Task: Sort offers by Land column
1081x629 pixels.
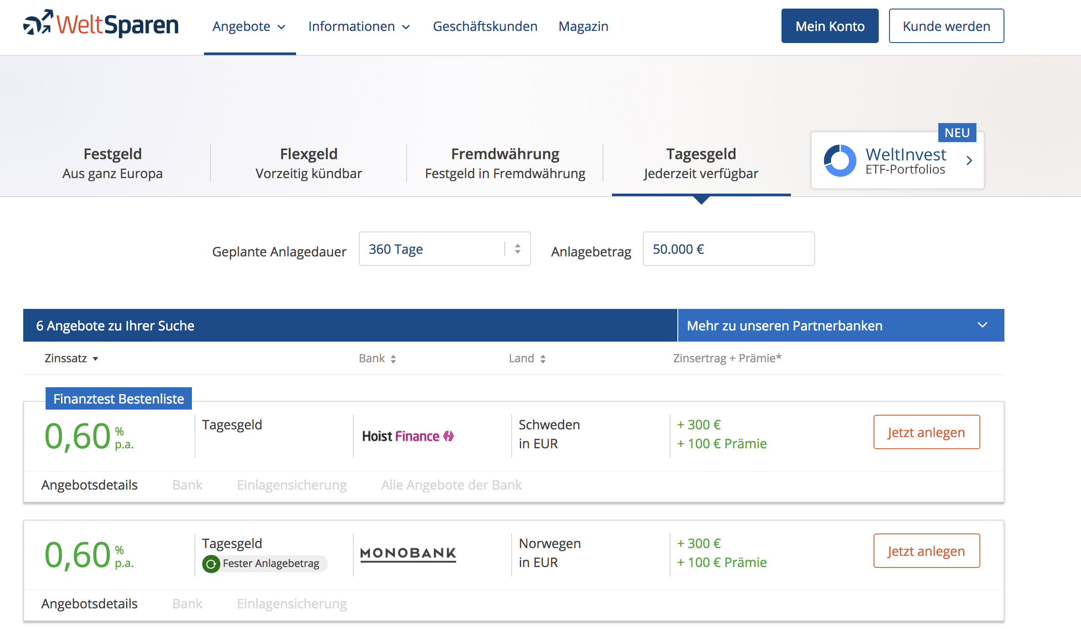Action: [x=527, y=358]
